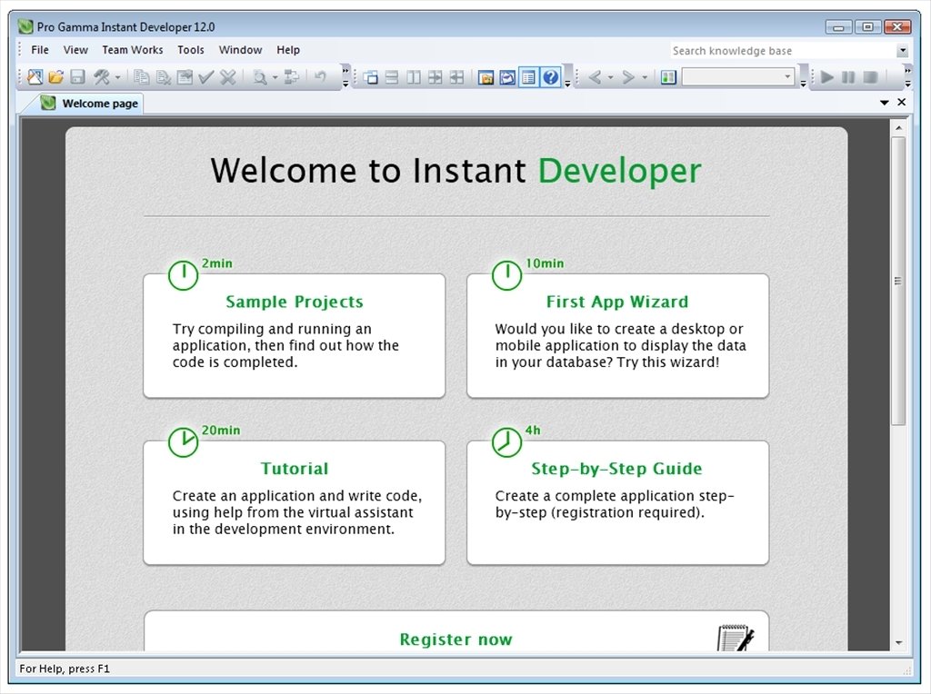Open the dropdown beside the hammer icon

pyautogui.click(x=117, y=78)
